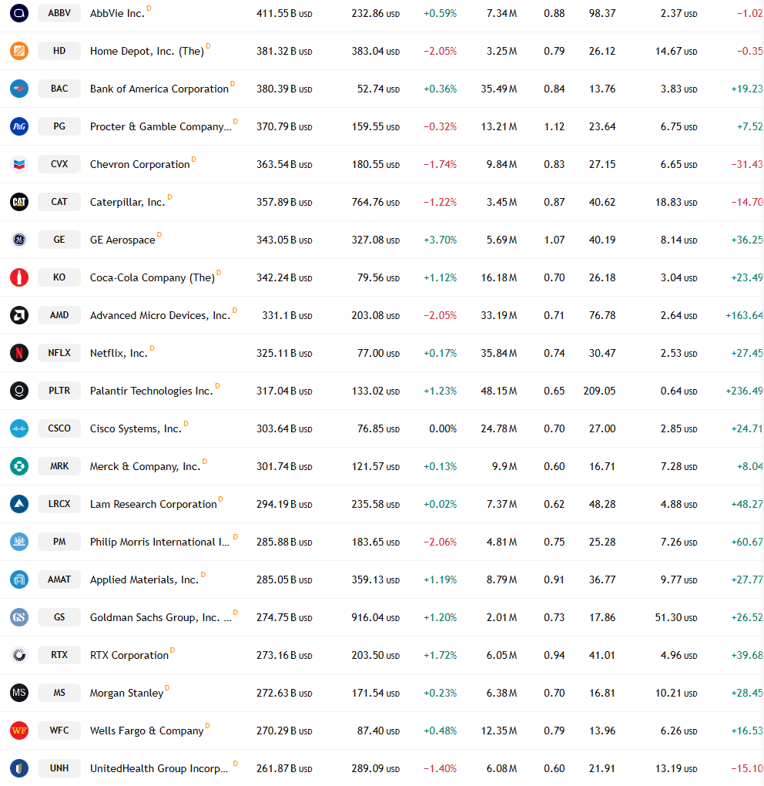764x786 pixels.
Task: Click the Palantir logo icon
Action: [x=19, y=391]
